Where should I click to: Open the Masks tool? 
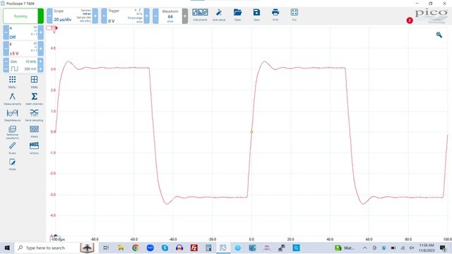tap(34, 131)
